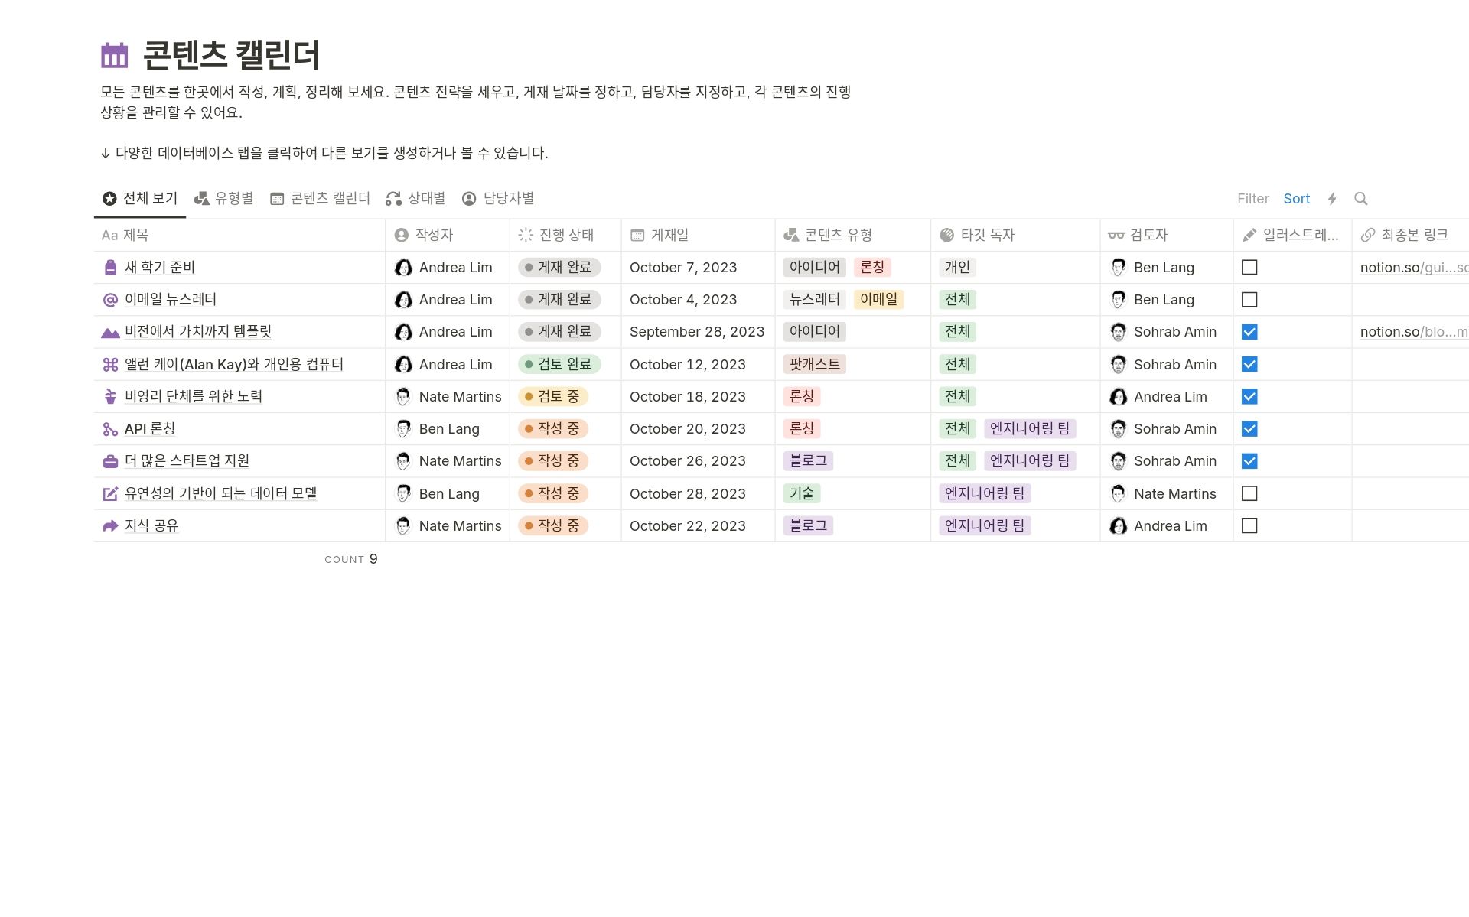Switch to the 콘텐츠 캘린더 view tab
Viewport: 1469px width, 917px height.
click(x=320, y=198)
